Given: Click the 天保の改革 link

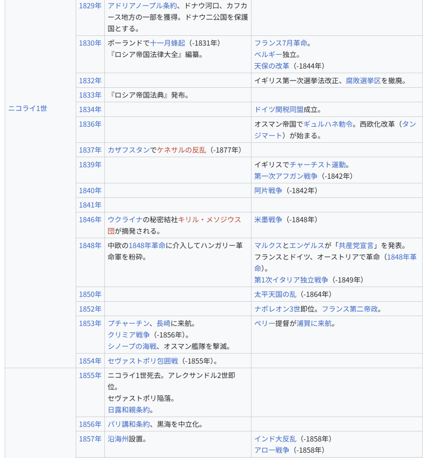Looking at the screenshot, I should pyautogui.click(x=272, y=66).
